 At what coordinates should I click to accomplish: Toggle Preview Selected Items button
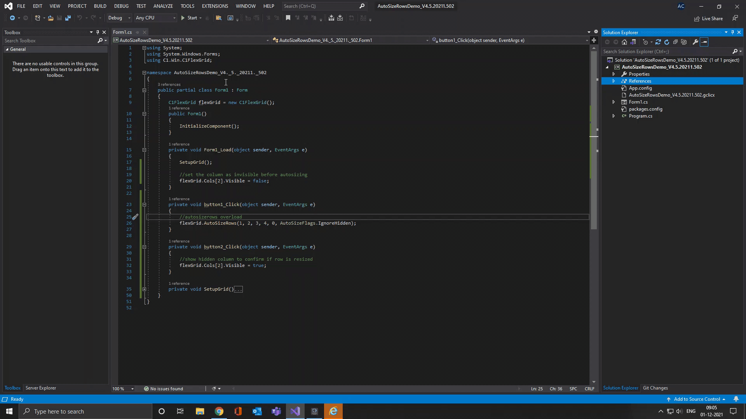click(704, 42)
